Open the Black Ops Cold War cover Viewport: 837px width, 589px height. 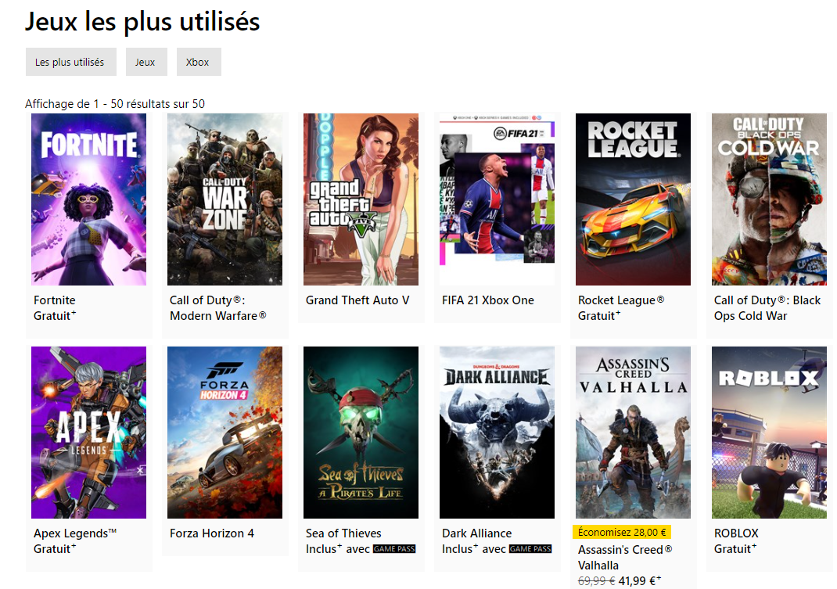(x=769, y=199)
